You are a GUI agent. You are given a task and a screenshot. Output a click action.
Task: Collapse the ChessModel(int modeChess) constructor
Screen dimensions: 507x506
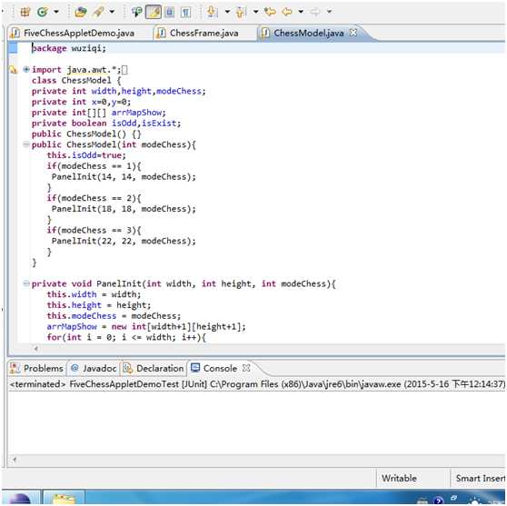point(26,144)
